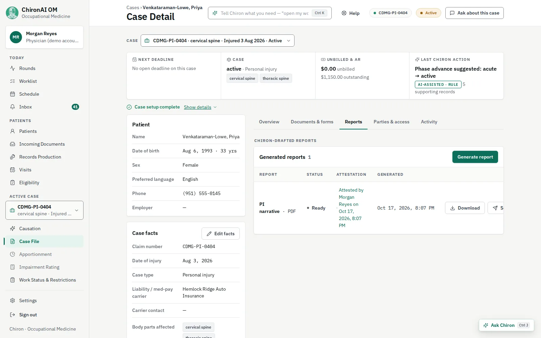This screenshot has height=338, width=541.
Task: Click the Inbox count badge 41
Action: tap(75, 107)
